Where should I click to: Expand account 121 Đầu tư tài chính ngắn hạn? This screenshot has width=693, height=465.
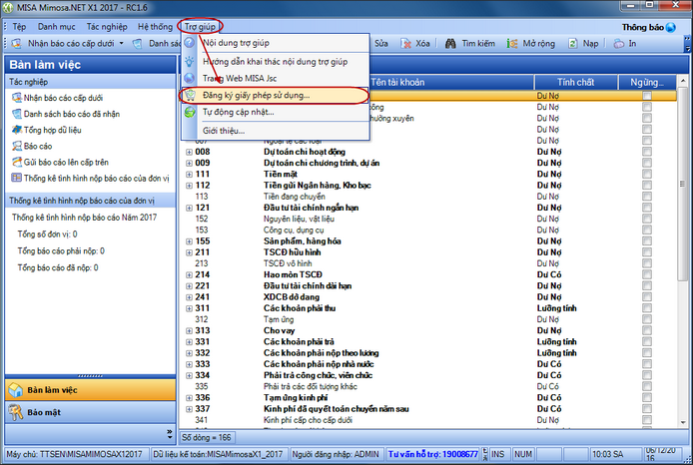pos(189,208)
